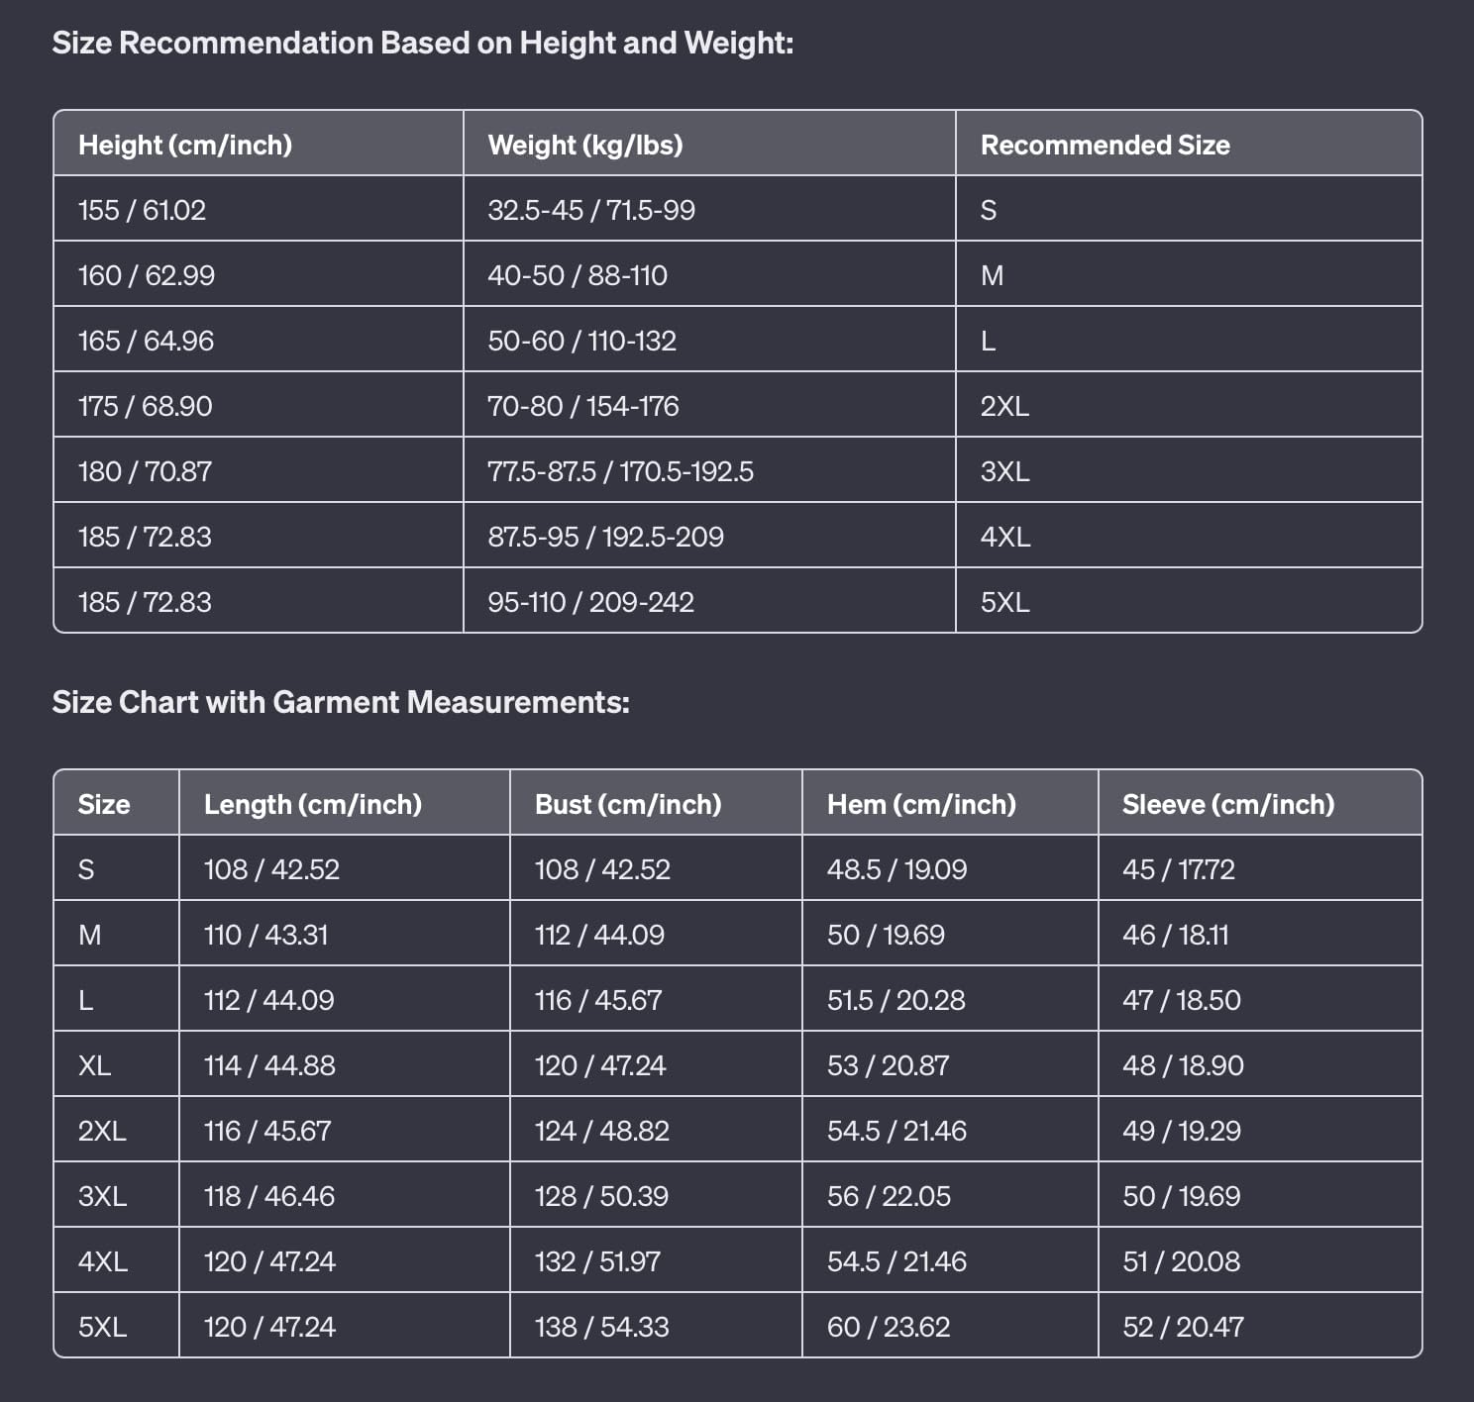The height and width of the screenshot is (1402, 1474).
Task: Click the '128 / 50.39' bust cell
Action: [601, 1196]
